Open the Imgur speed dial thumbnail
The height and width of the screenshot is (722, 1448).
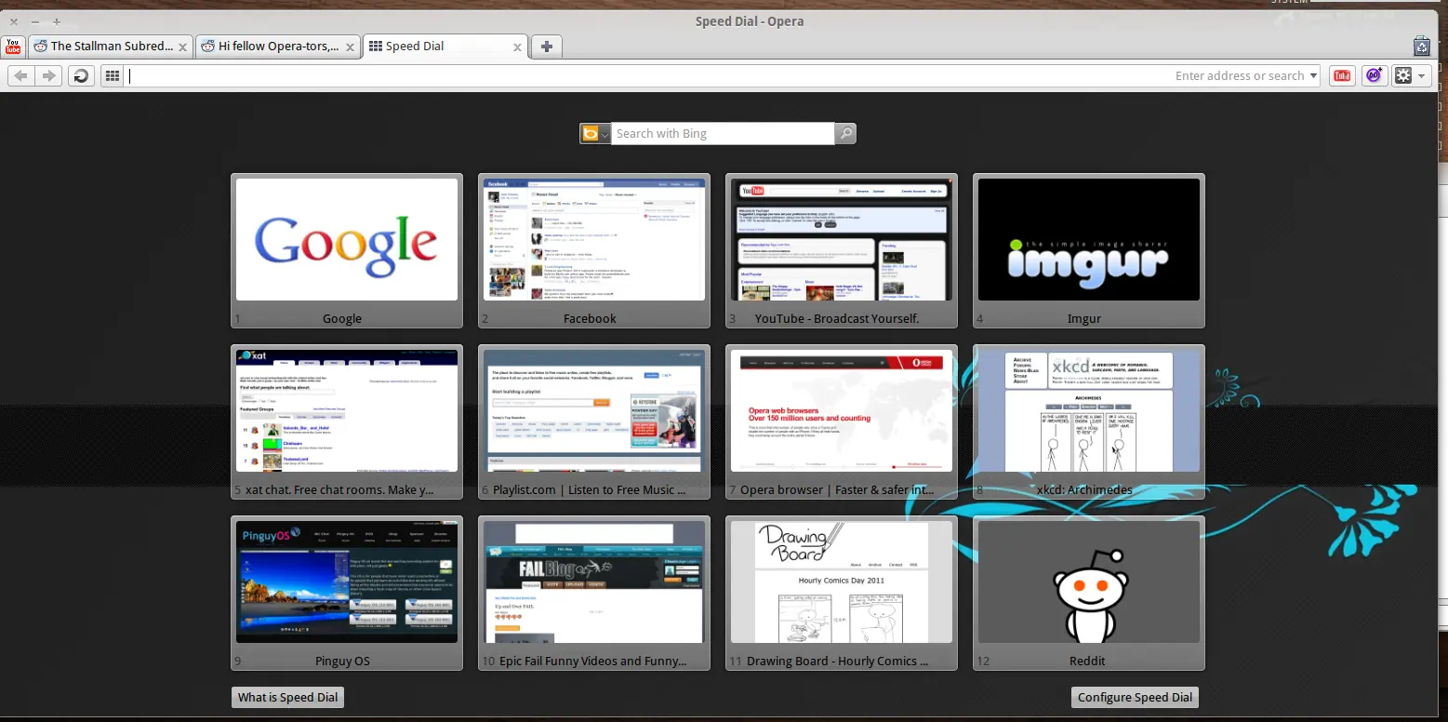(1089, 250)
